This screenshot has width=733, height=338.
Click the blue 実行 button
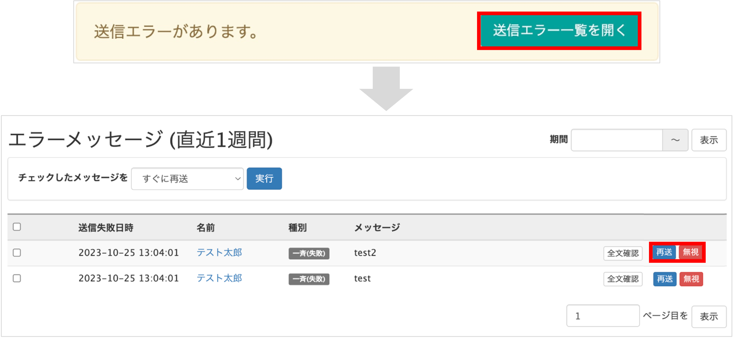coord(264,178)
